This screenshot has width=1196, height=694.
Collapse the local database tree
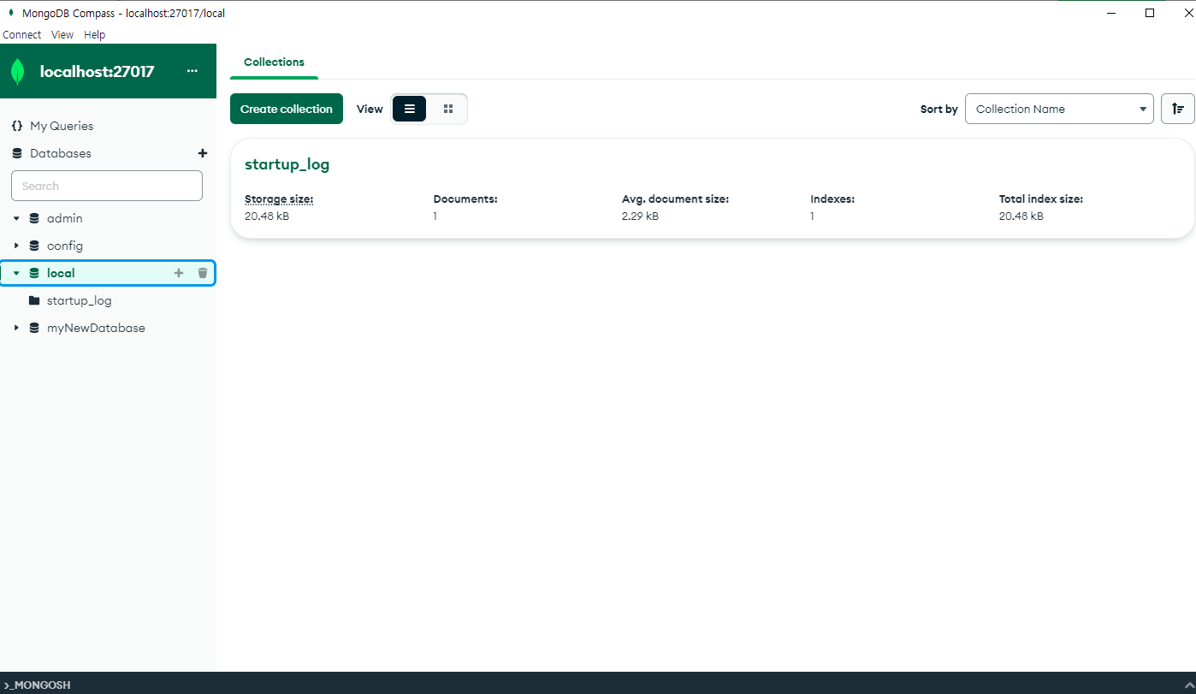(x=16, y=273)
